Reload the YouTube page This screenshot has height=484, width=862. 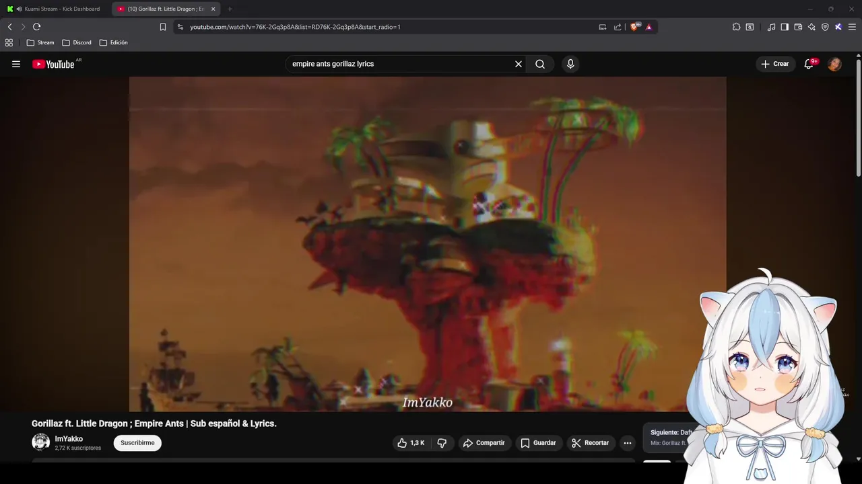(x=36, y=27)
